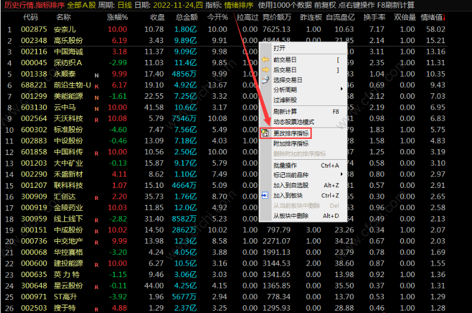Click the red sort arrow beside 情绪值
This screenshot has height=313, width=472.
tap(444, 17)
